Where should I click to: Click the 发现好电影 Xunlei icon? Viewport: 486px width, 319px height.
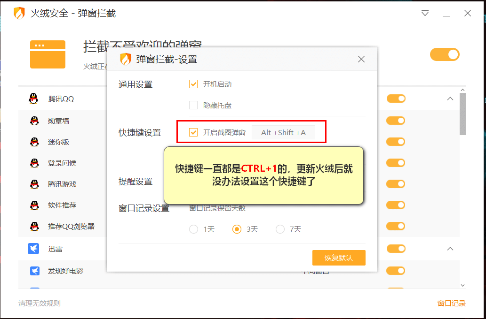tap(35, 271)
